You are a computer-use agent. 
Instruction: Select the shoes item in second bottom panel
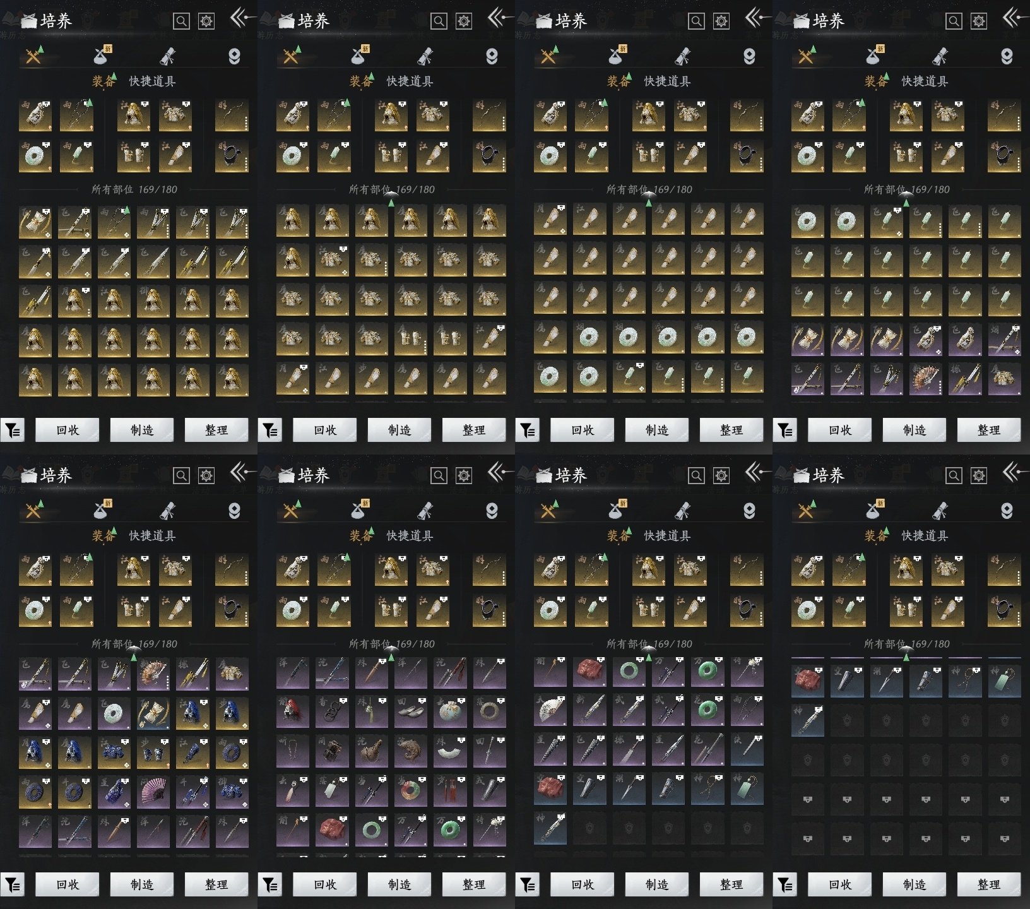pyautogui.click(x=410, y=712)
